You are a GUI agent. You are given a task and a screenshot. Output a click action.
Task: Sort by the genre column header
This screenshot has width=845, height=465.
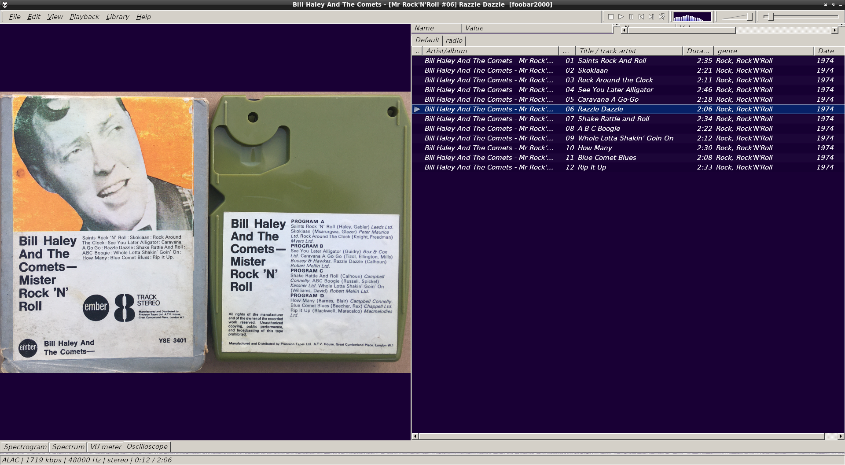click(x=764, y=51)
